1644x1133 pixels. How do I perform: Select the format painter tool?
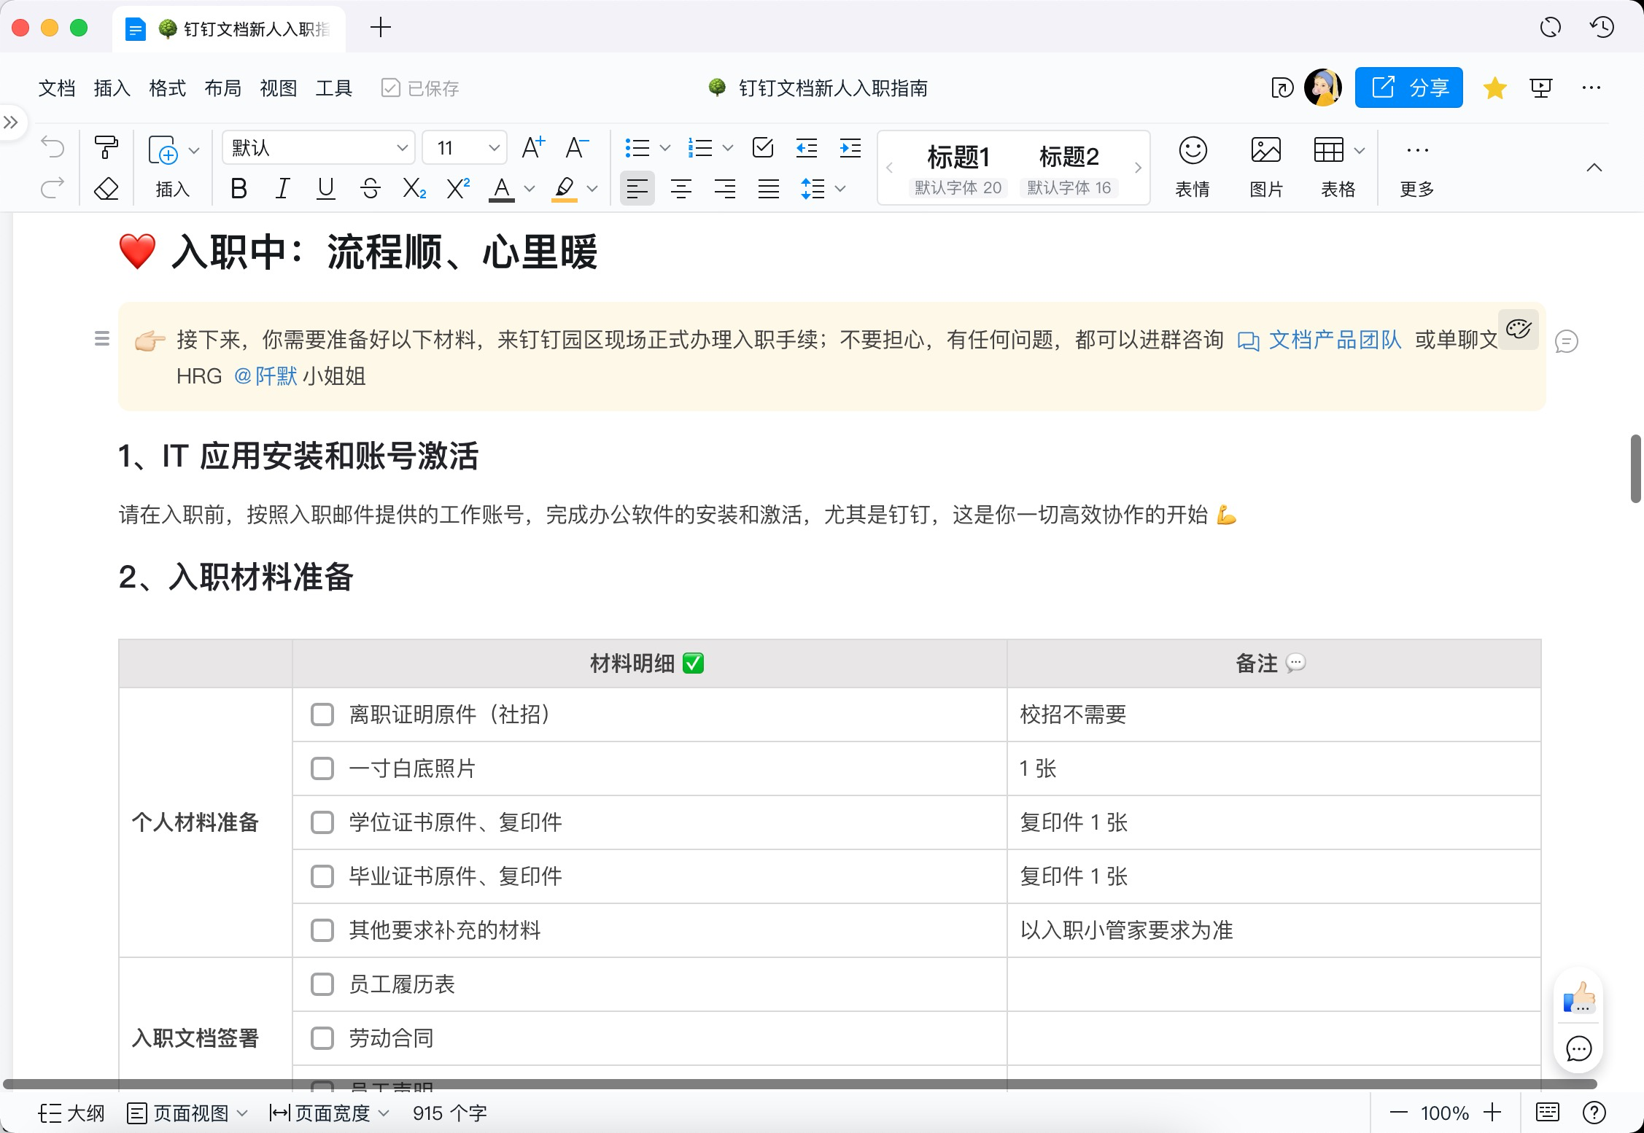106,147
